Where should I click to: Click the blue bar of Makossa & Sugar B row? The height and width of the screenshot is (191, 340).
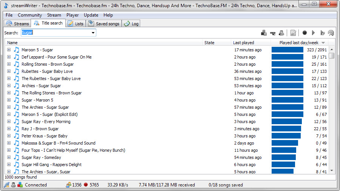point(285,143)
